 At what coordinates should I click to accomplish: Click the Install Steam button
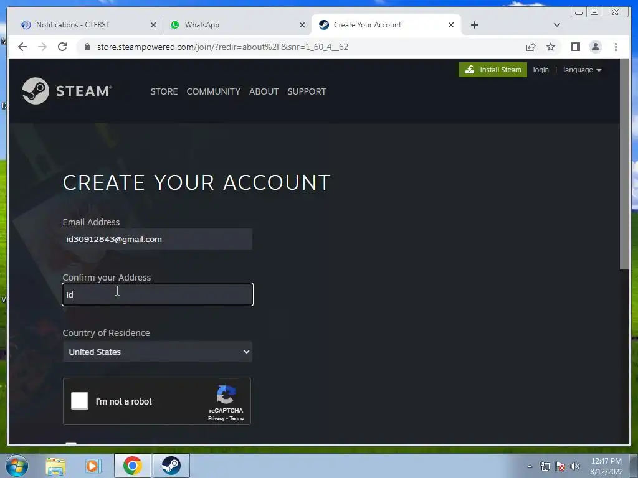pyautogui.click(x=492, y=70)
